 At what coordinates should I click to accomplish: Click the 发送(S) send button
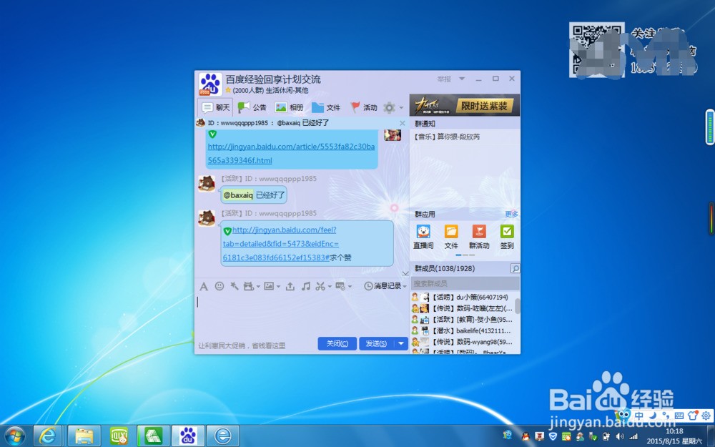point(377,343)
